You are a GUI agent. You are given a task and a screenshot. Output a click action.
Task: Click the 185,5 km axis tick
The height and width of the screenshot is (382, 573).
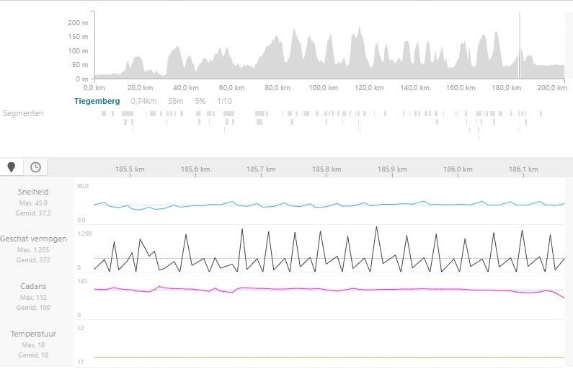click(130, 169)
